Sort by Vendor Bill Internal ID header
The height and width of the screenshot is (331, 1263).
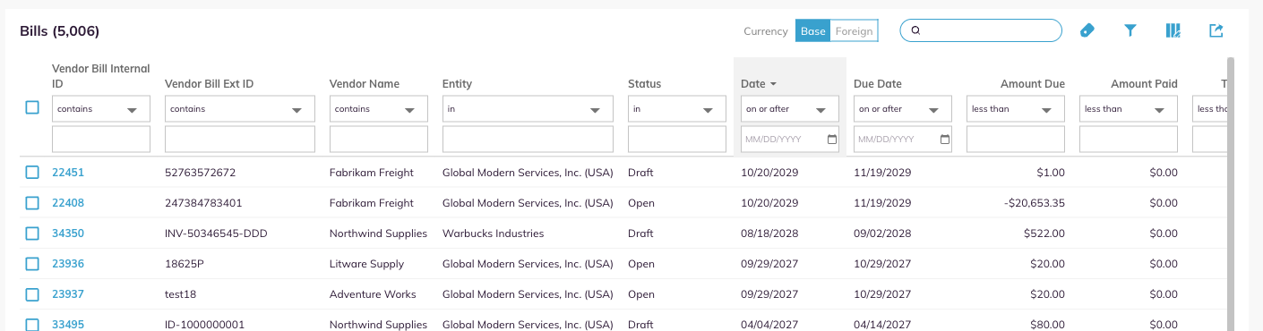pyautogui.click(x=101, y=76)
